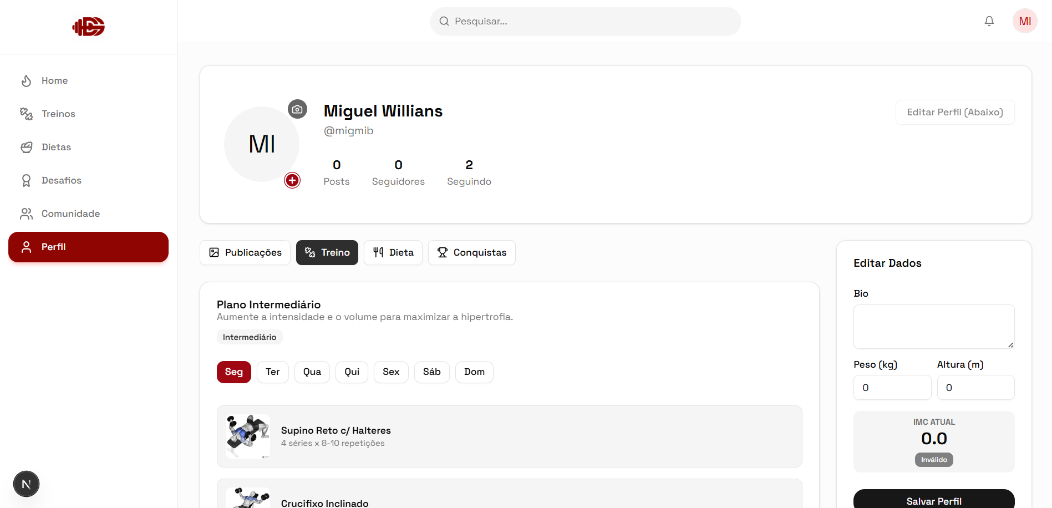
Task: Click the Supino Reto exercise thumbnail
Action: (247, 436)
